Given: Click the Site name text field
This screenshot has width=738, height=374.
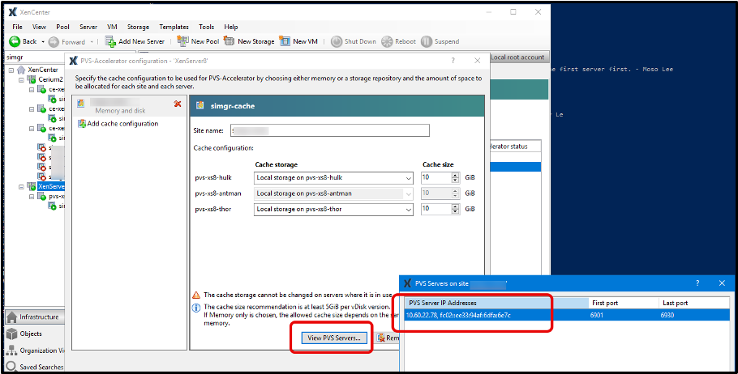Looking at the screenshot, I should pos(329,130).
